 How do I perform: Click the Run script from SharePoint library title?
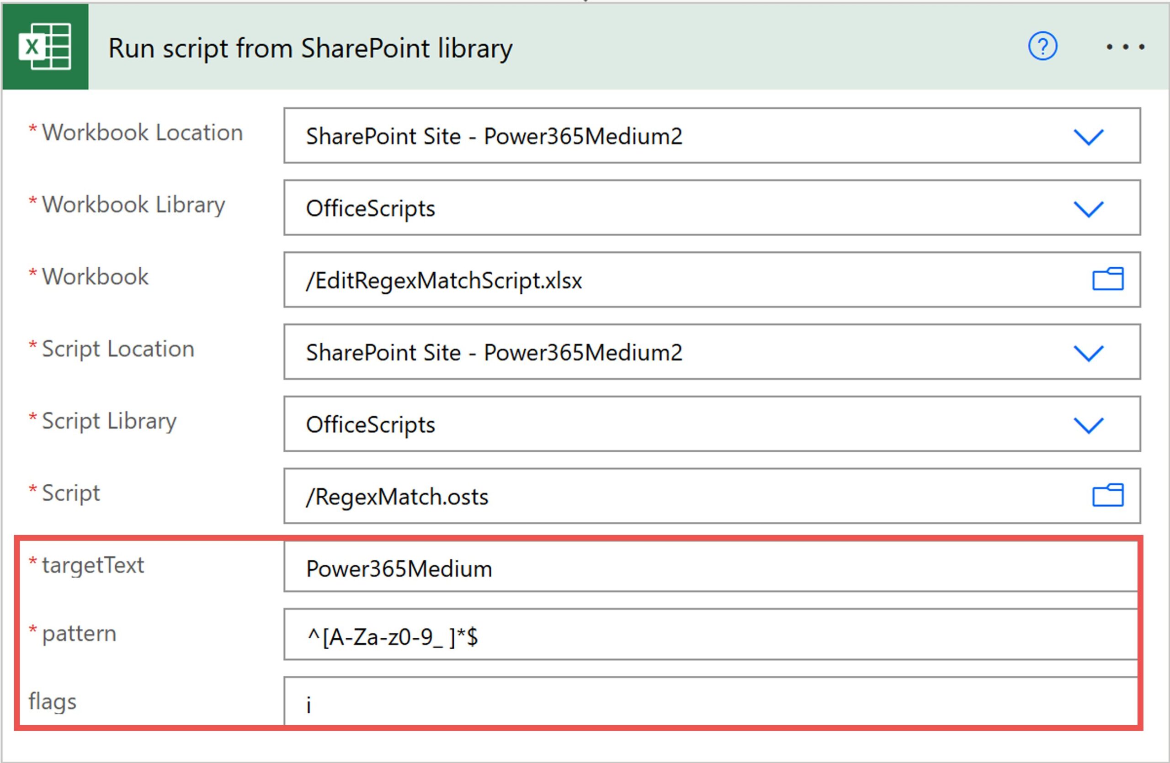coord(310,48)
